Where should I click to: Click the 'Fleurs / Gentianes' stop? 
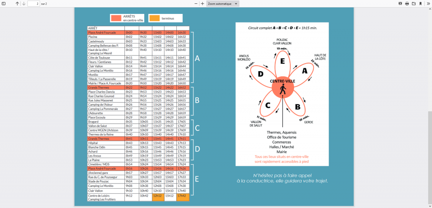[x=100, y=62]
